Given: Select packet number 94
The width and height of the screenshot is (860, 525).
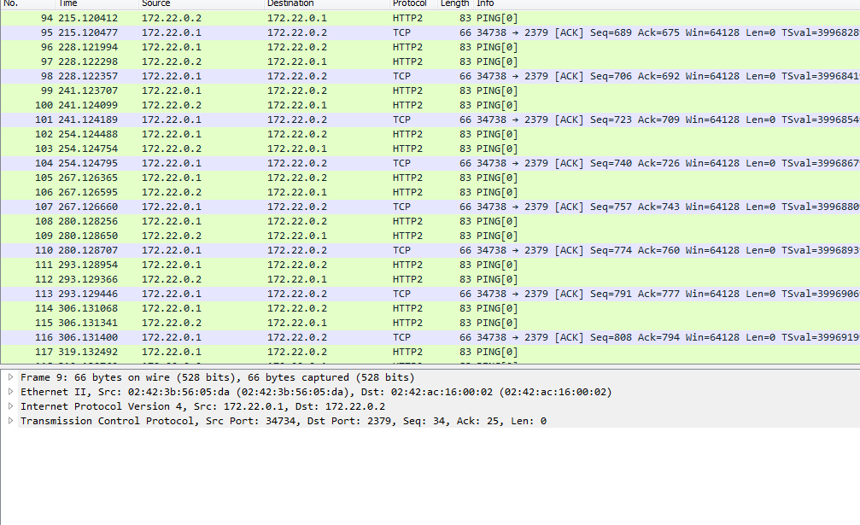Looking at the screenshot, I should [430, 18].
